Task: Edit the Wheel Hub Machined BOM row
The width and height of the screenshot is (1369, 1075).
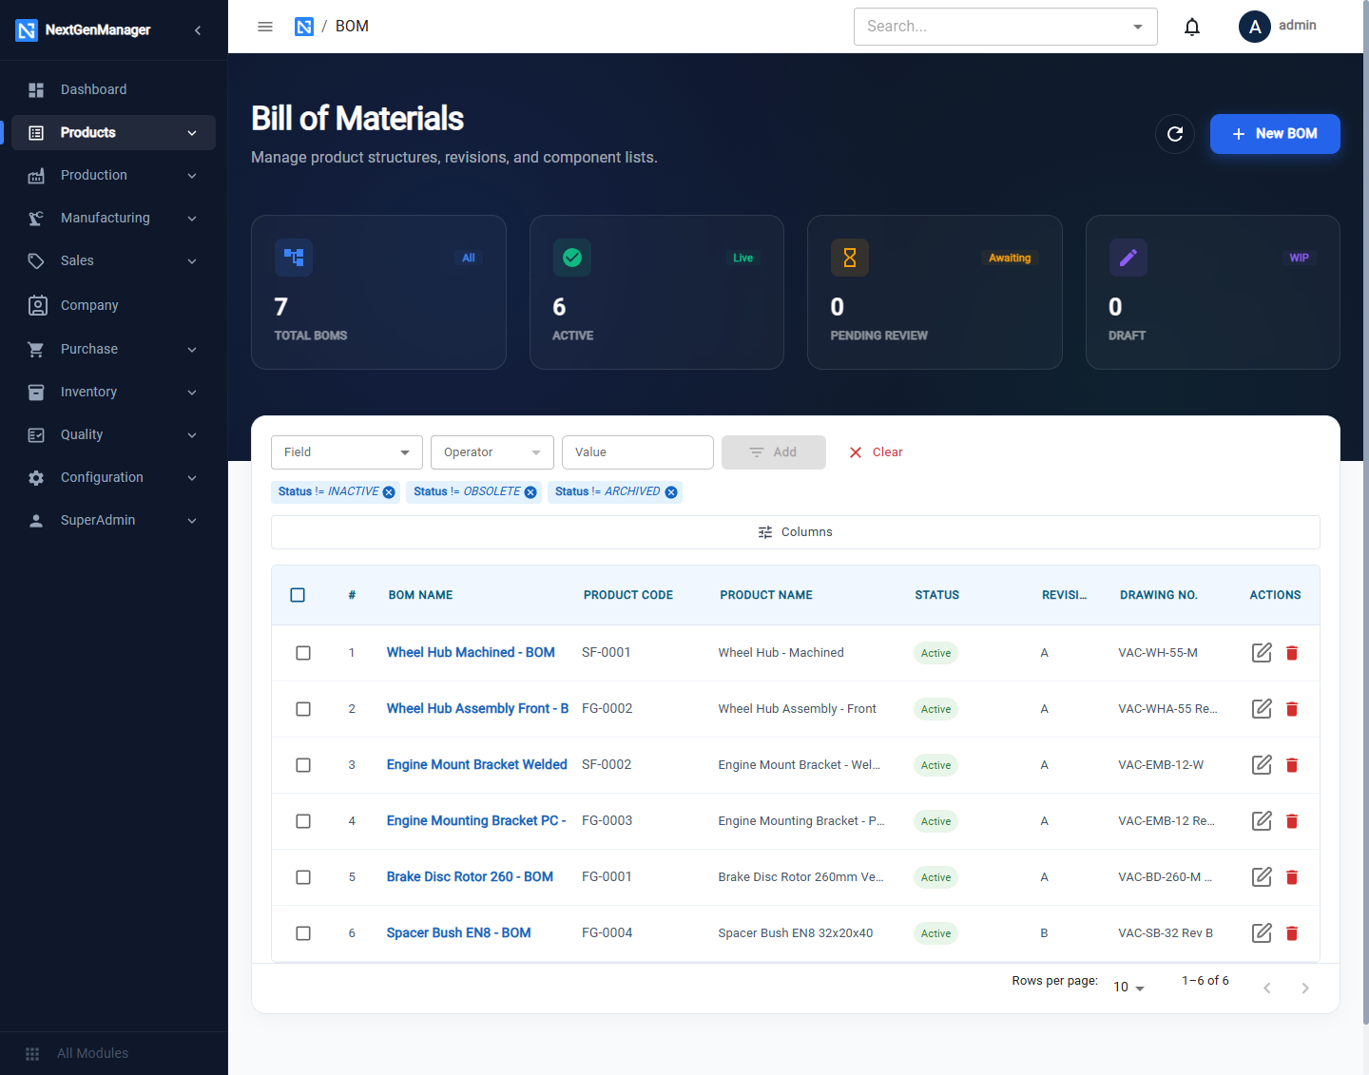Action: 1262,653
